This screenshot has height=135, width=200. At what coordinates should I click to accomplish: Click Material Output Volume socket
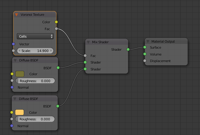(x=145, y=54)
